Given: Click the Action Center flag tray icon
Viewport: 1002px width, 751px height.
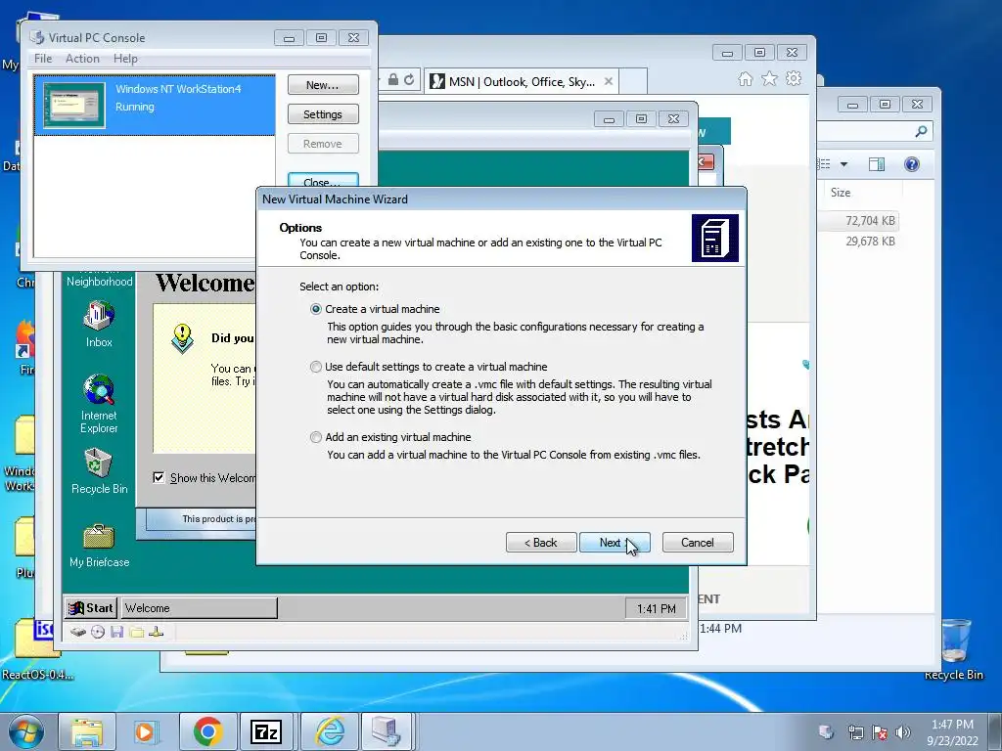Looking at the screenshot, I should click(x=880, y=731).
